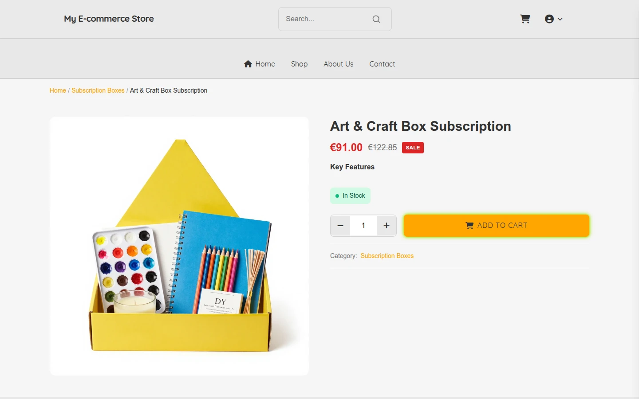Click the Home breadcrumb link
This screenshot has width=639, height=399.
point(58,90)
